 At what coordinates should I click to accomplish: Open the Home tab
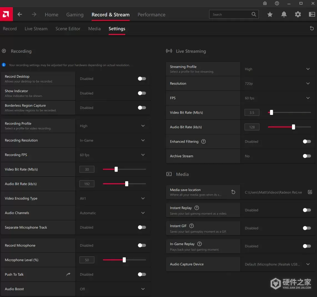[52, 14]
